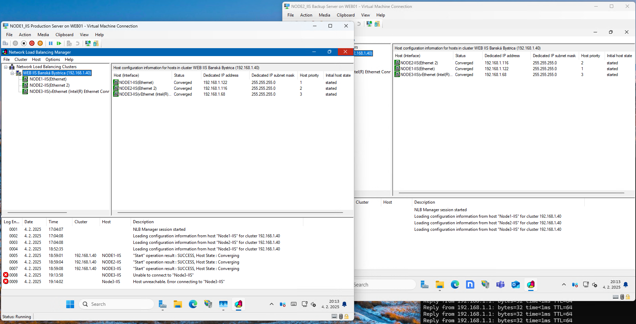This screenshot has width=636, height=324.
Task: Pause the NODE1 virtual machine
Action: tap(51, 43)
